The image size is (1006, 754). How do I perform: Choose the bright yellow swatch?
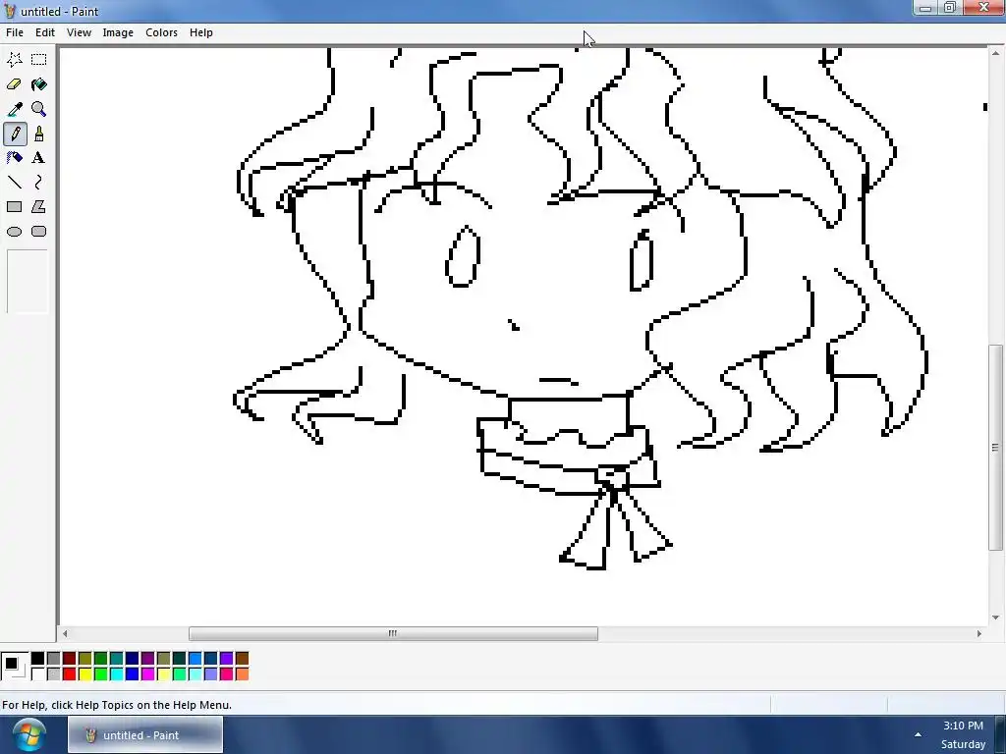pos(85,673)
